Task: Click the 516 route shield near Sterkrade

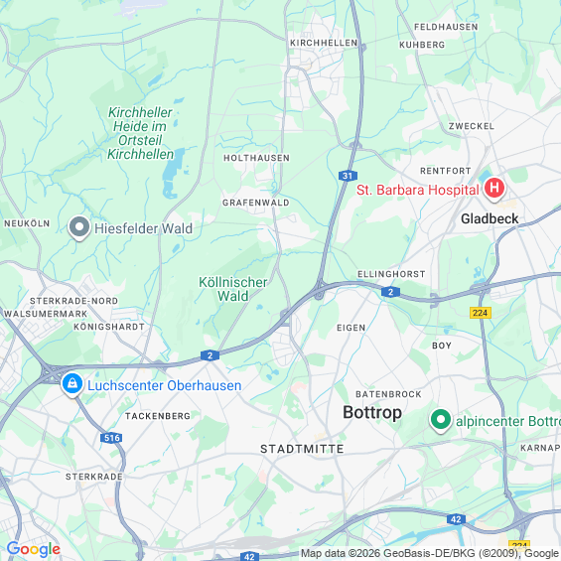Action: [x=111, y=438]
